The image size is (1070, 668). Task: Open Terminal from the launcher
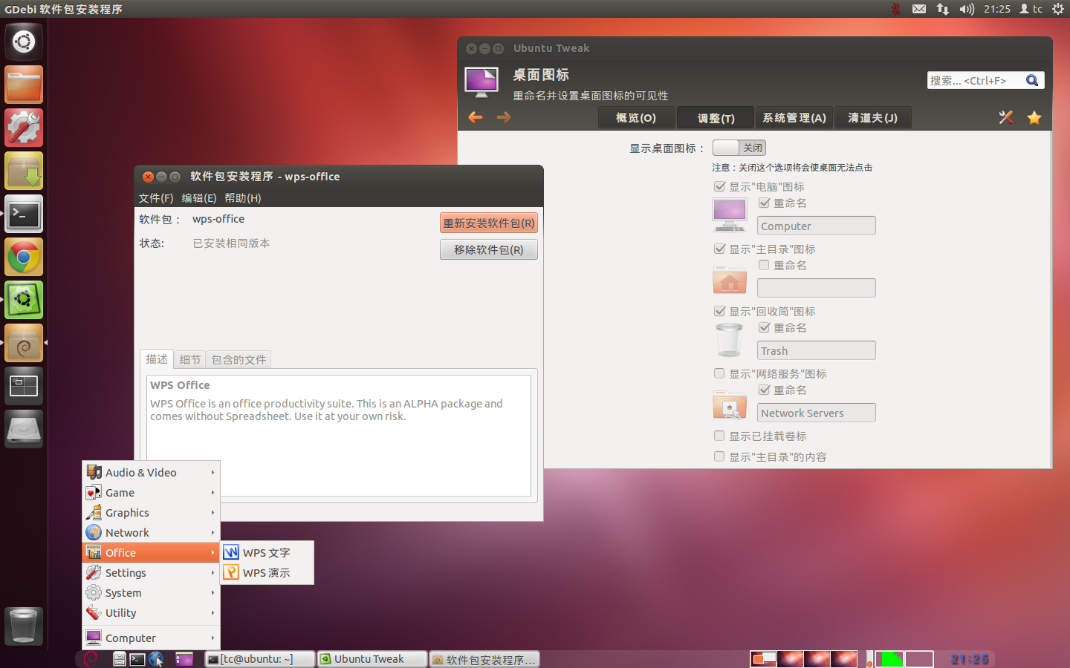click(x=24, y=214)
